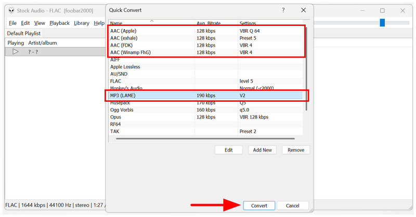Open the Library menu
The width and height of the screenshot is (416, 217).
coord(82,23)
